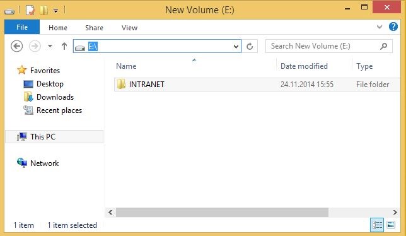Click the Desktop monitor icon
The height and width of the screenshot is (236, 406).
28,84
